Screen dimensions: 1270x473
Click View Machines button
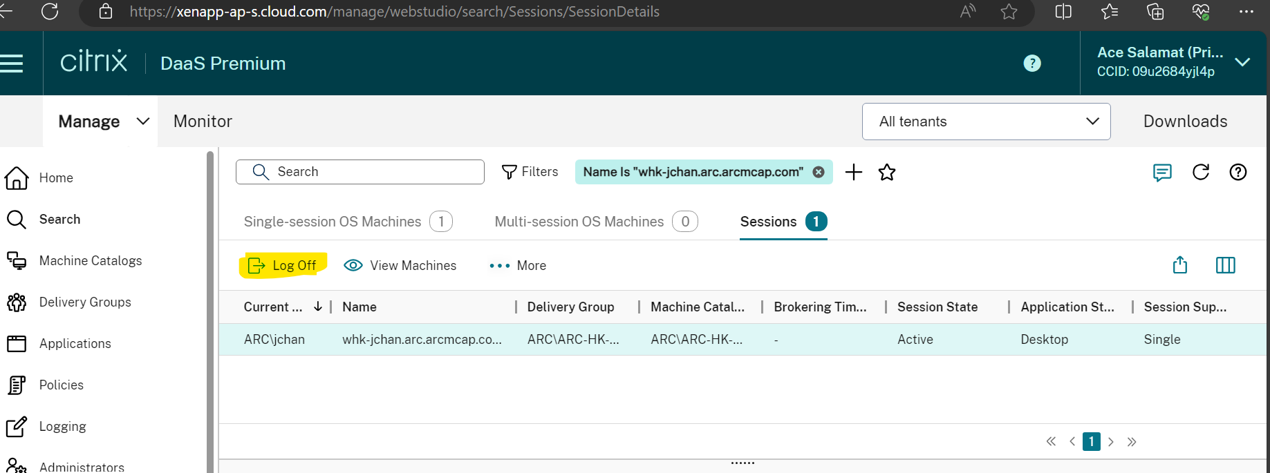tap(400, 266)
